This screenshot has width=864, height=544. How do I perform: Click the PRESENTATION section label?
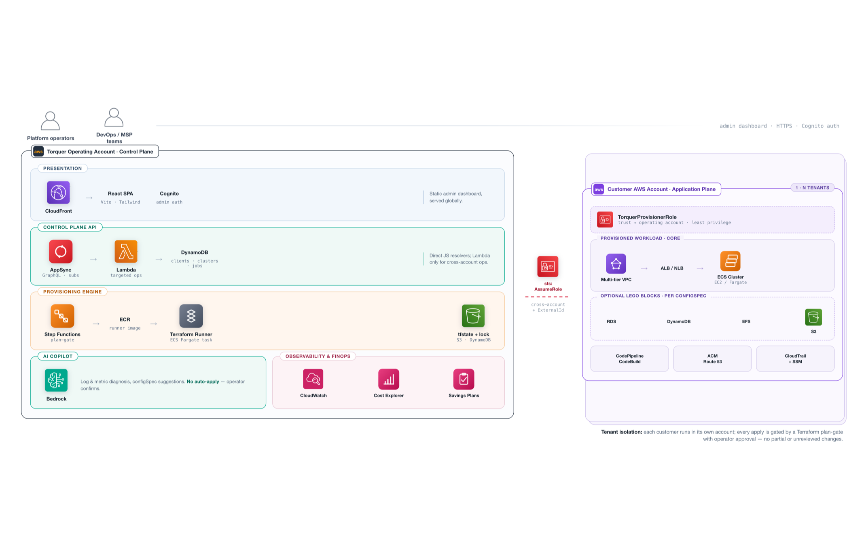pos(63,169)
